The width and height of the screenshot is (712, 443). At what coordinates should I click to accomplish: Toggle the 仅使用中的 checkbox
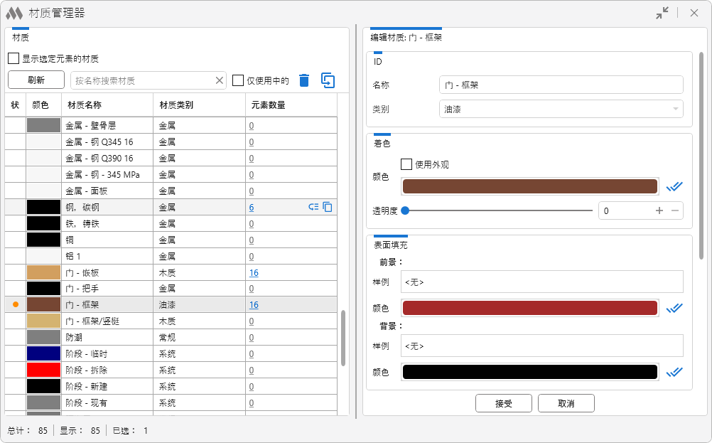[x=238, y=80]
